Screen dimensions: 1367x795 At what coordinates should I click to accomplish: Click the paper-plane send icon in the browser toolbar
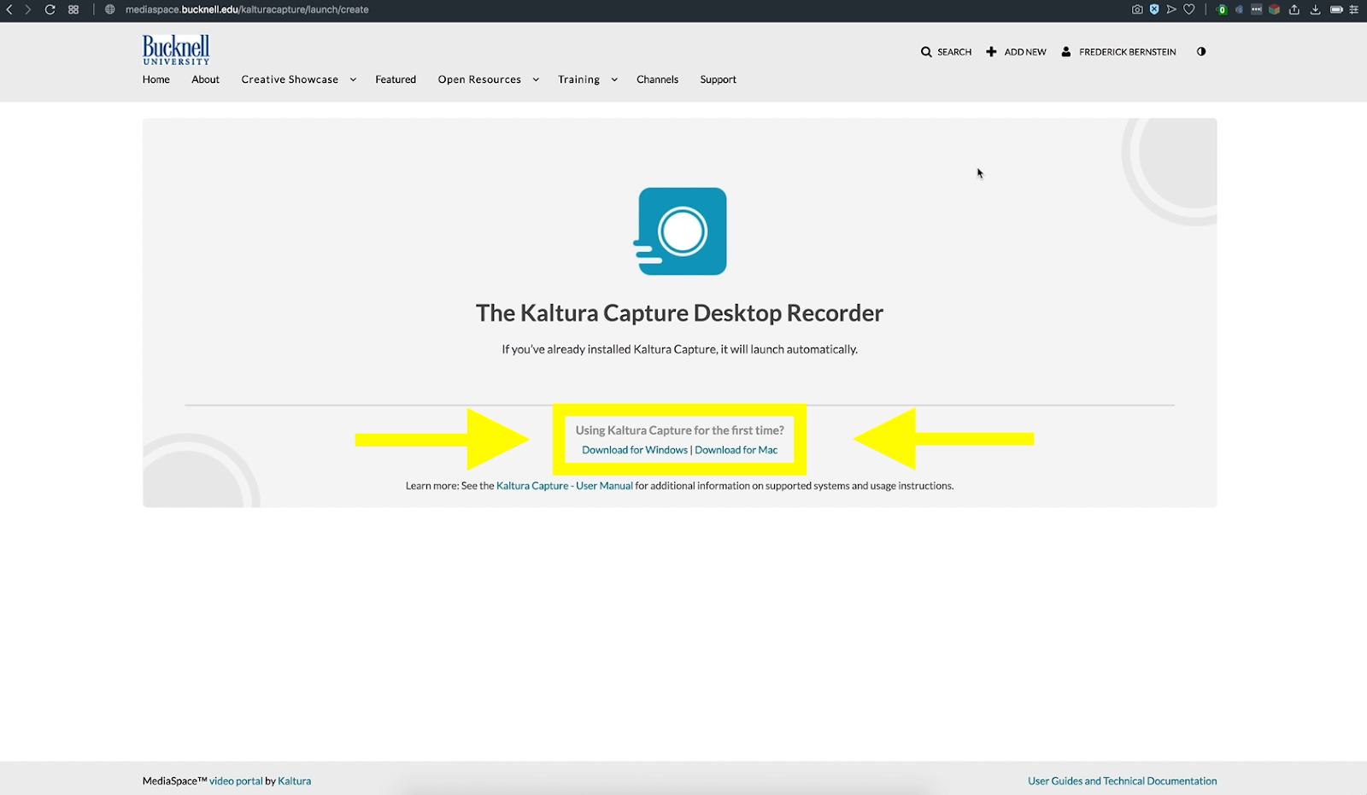point(1171,9)
